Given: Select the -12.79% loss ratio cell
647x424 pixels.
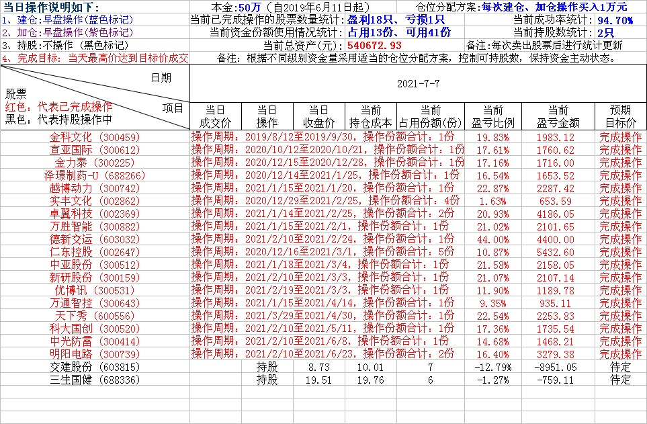Looking at the screenshot, I should 492,367.
